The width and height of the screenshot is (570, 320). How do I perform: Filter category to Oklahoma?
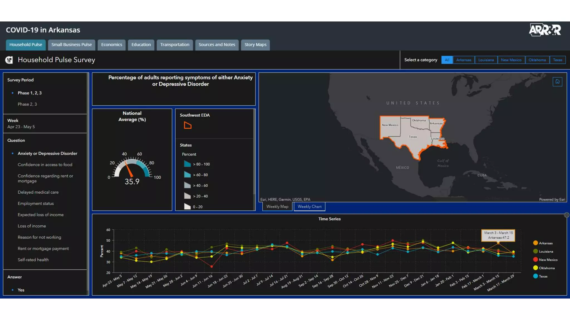(537, 60)
